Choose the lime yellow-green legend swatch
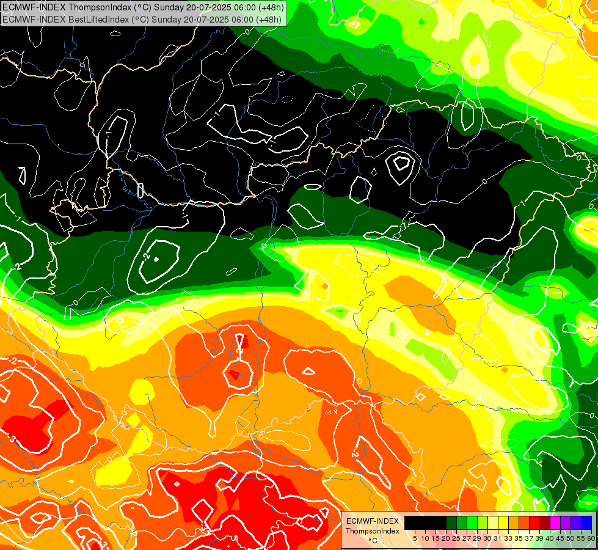 point(483,522)
